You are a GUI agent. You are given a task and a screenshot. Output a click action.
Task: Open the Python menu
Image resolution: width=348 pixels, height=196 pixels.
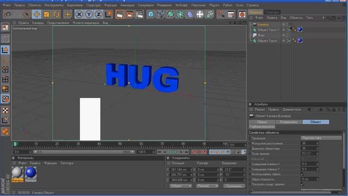pos(227,5)
